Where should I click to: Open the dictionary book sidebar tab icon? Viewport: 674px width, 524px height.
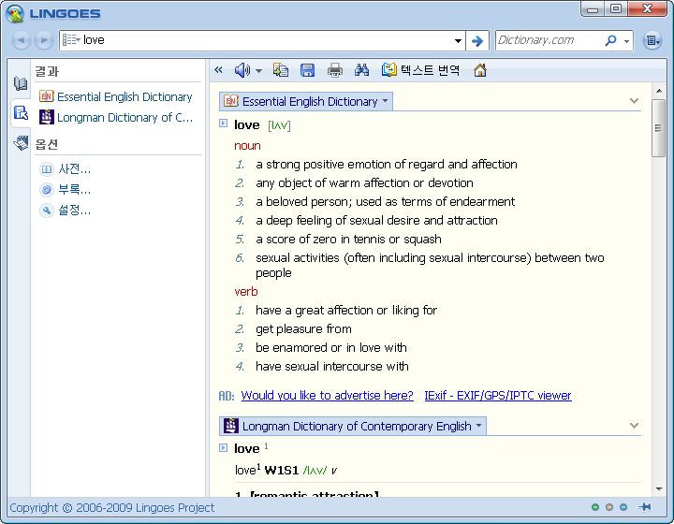pyautogui.click(x=21, y=83)
